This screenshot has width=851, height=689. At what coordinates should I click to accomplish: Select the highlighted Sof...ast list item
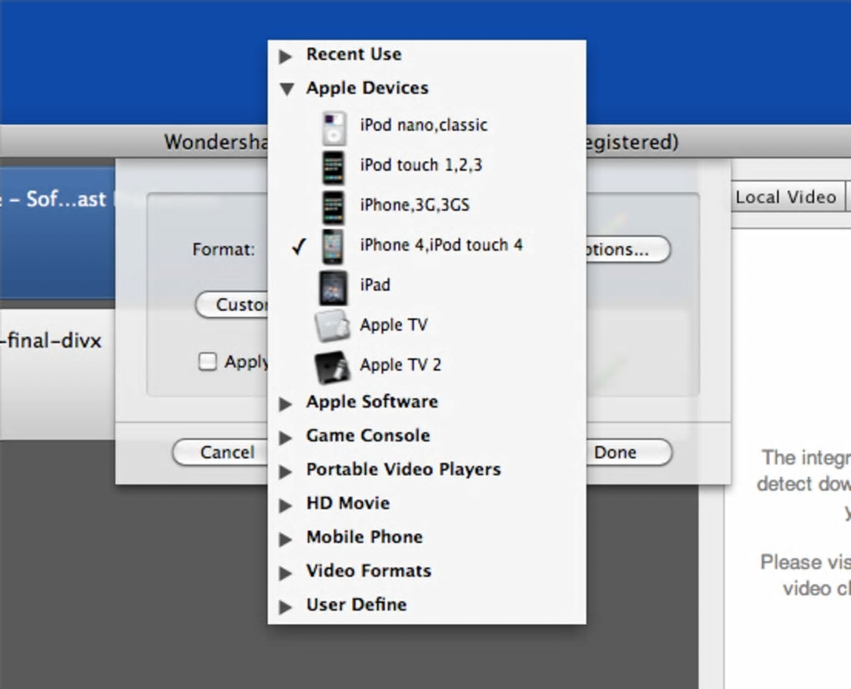pyautogui.click(x=57, y=234)
